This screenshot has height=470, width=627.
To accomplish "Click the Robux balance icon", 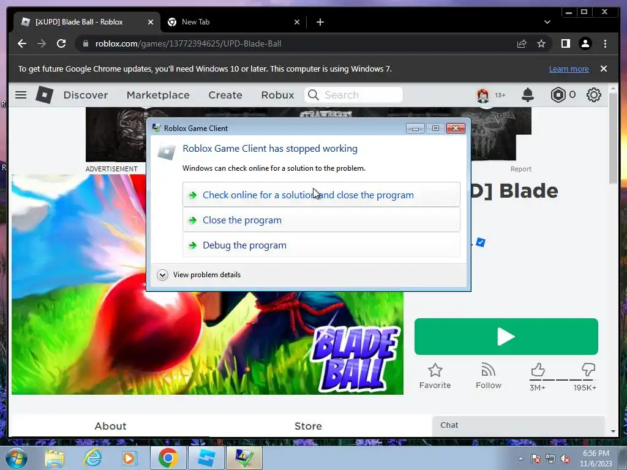I will 558,95.
